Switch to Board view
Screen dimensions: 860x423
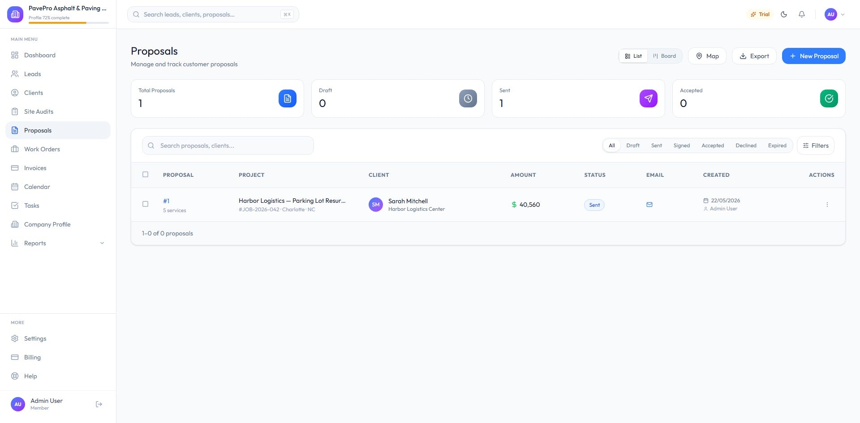click(x=665, y=56)
